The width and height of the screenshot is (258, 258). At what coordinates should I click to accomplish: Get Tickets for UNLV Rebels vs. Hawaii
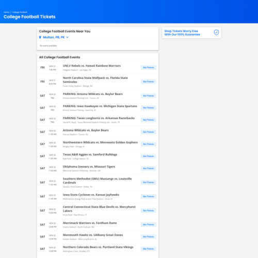click(149, 68)
